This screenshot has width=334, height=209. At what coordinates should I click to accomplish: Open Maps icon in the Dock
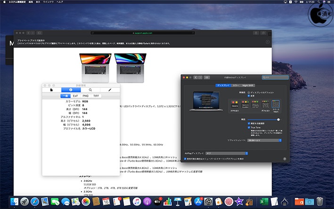point(76,201)
